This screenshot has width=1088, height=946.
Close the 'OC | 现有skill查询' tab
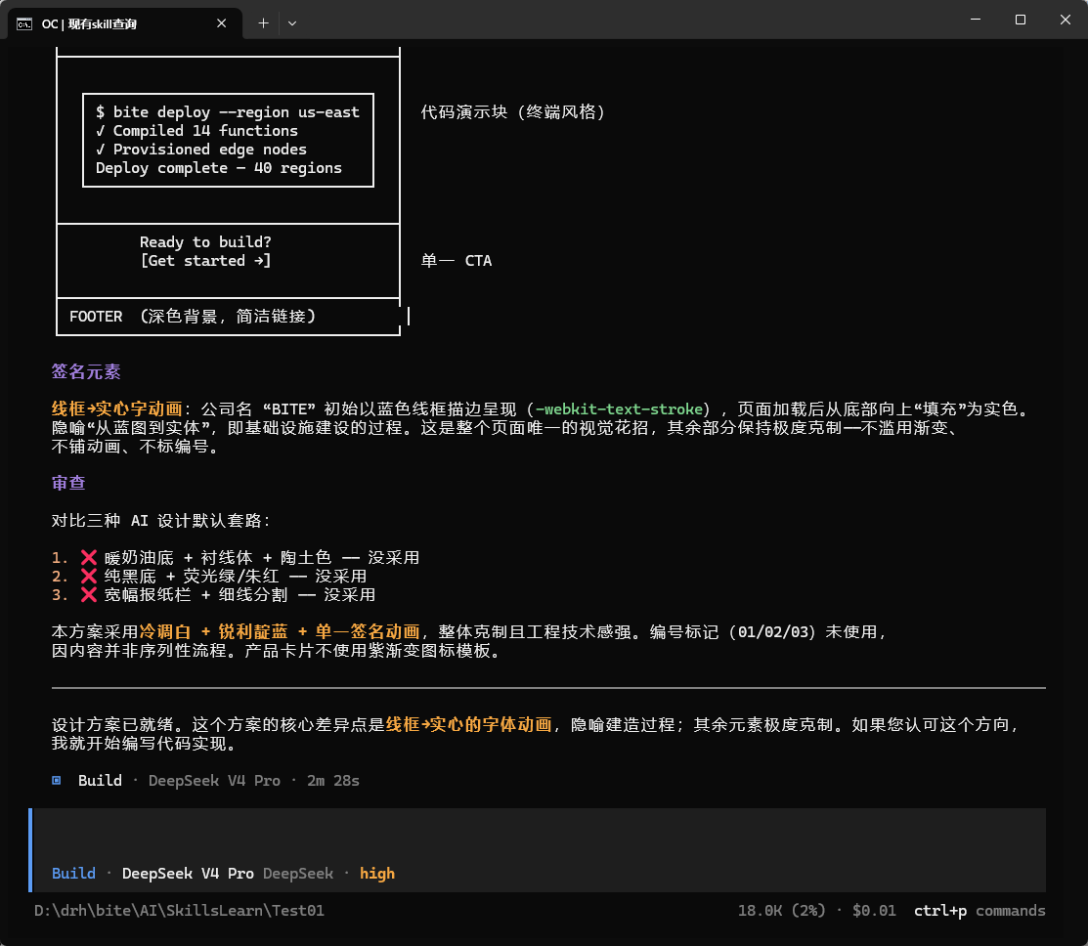221,23
